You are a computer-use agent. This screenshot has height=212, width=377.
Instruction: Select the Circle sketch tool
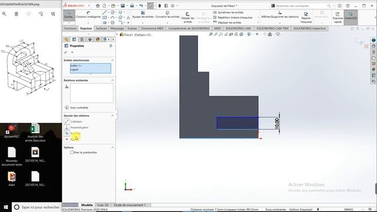click(x=113, y=12)
